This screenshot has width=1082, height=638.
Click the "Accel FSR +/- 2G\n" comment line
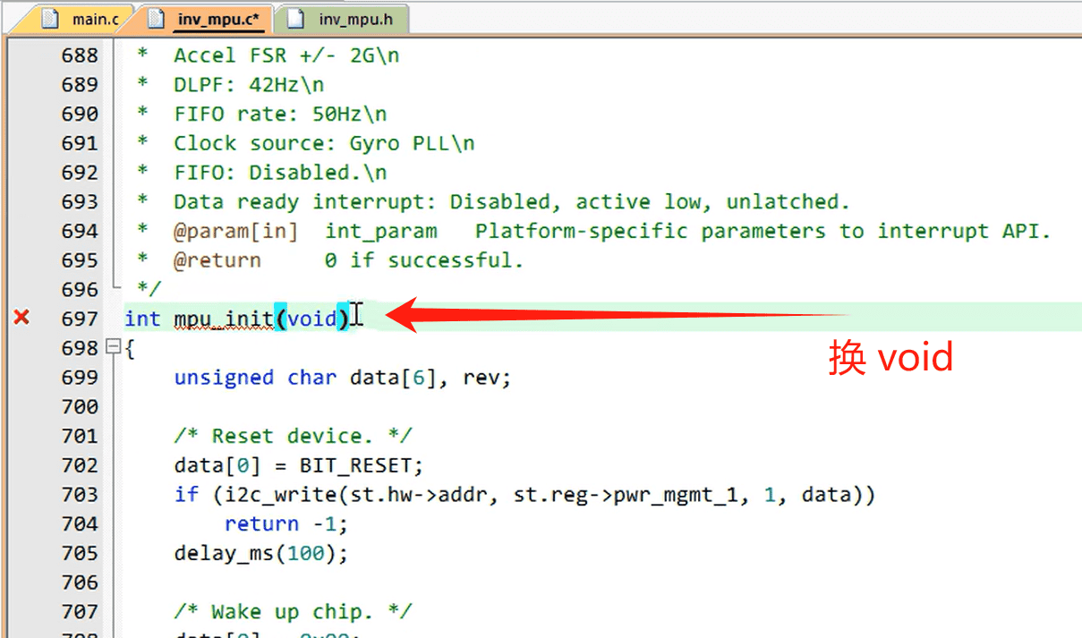click(286, 55)
